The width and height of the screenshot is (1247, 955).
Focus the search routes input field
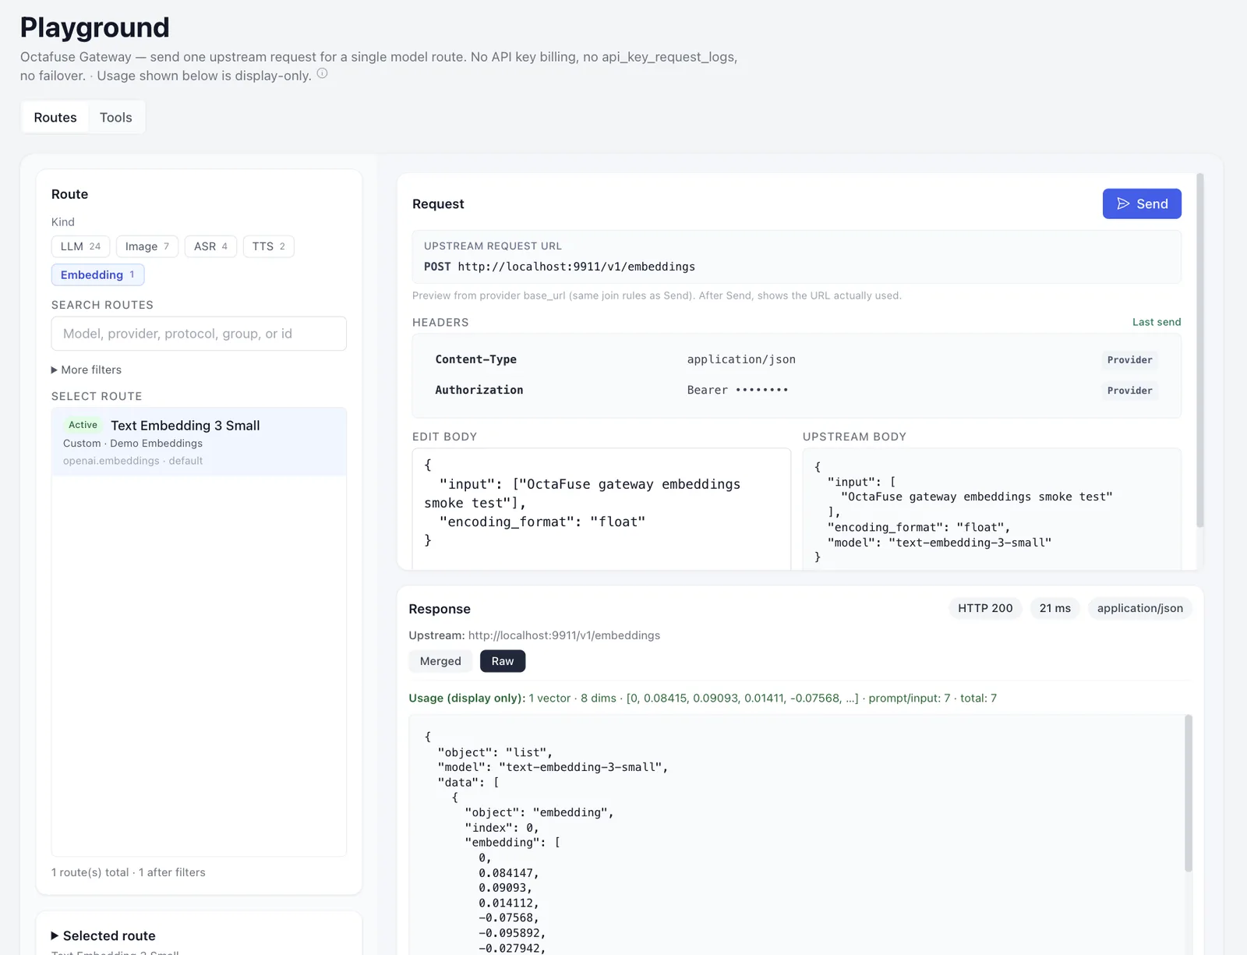point(199,334)
